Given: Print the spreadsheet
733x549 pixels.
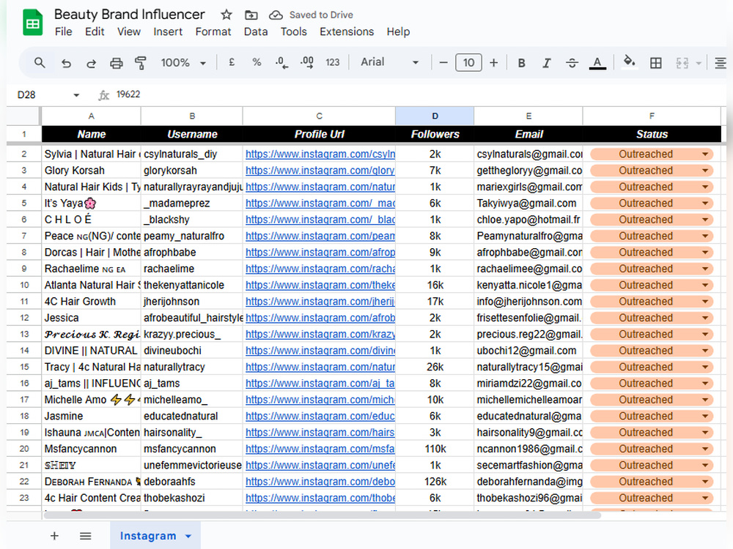Looking at the screenshot, I should (116, 63).
